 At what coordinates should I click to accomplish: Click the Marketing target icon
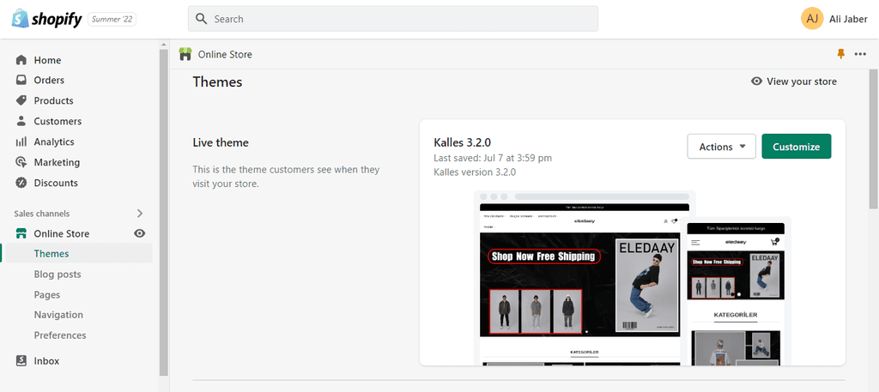tap(21, 162)
